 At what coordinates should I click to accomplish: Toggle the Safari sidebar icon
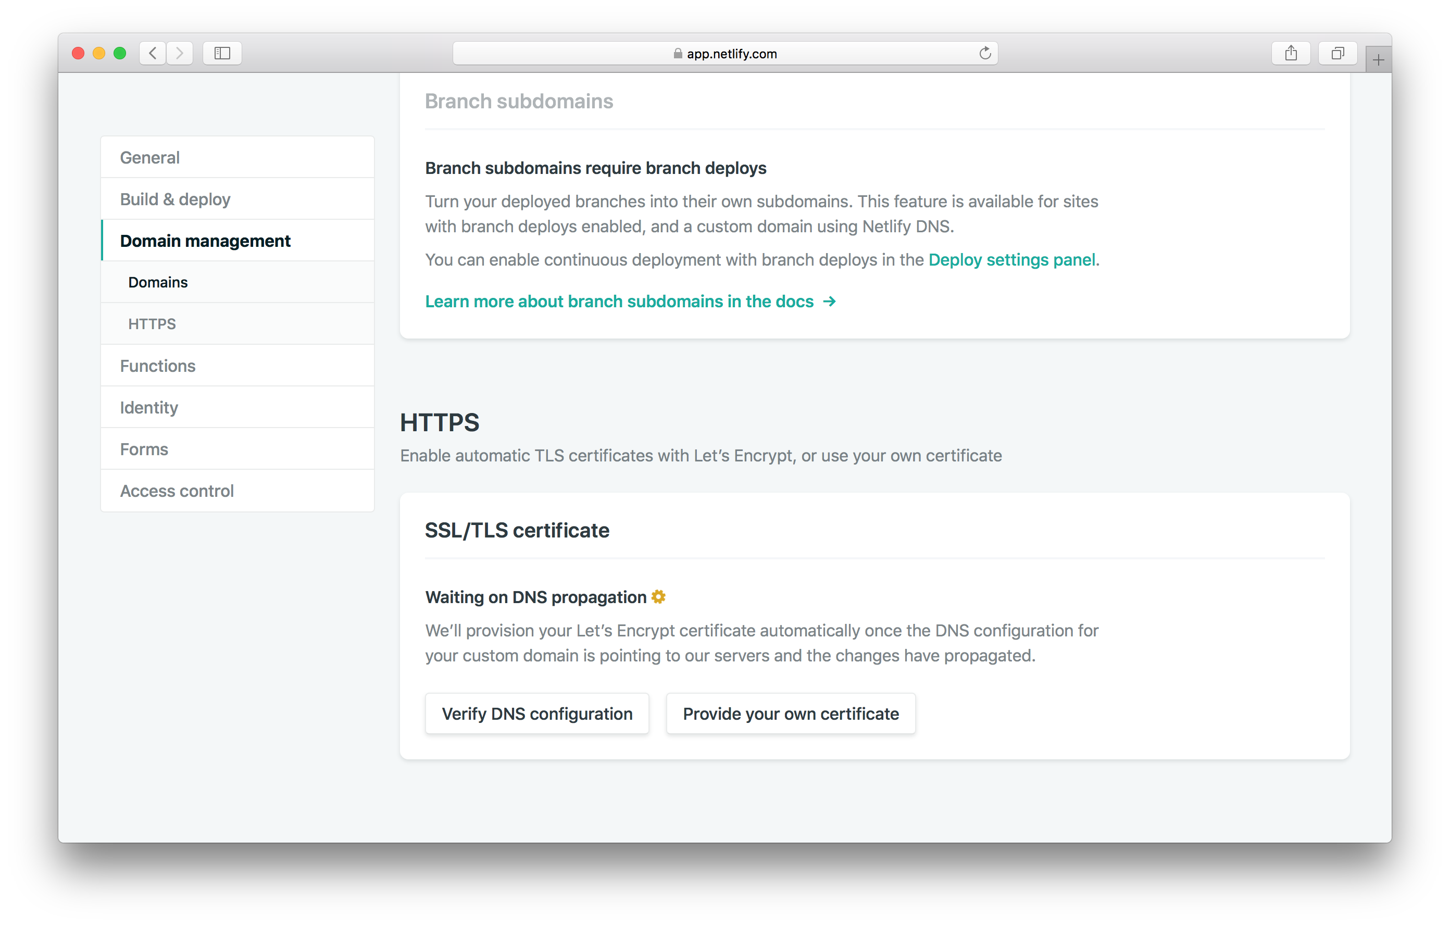[x=222, y=53]
